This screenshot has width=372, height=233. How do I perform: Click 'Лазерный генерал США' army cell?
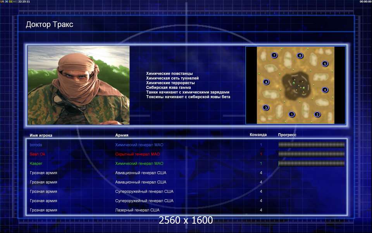(137, 210)
